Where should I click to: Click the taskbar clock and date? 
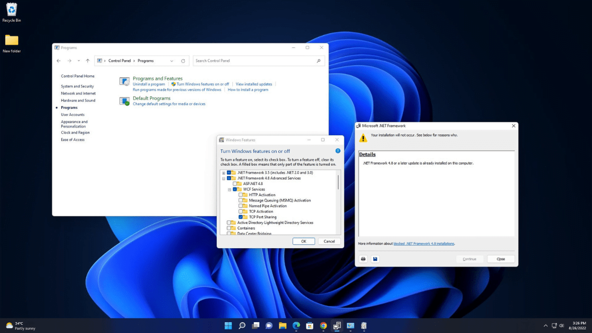(577, 326)
